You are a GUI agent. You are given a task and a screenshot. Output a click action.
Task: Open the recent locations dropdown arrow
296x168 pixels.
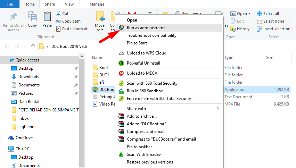point(25,47)
